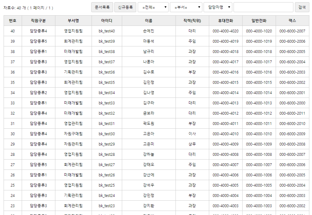Click the 직원구분 column header
The image size is (312, 215).
(38, 21)
